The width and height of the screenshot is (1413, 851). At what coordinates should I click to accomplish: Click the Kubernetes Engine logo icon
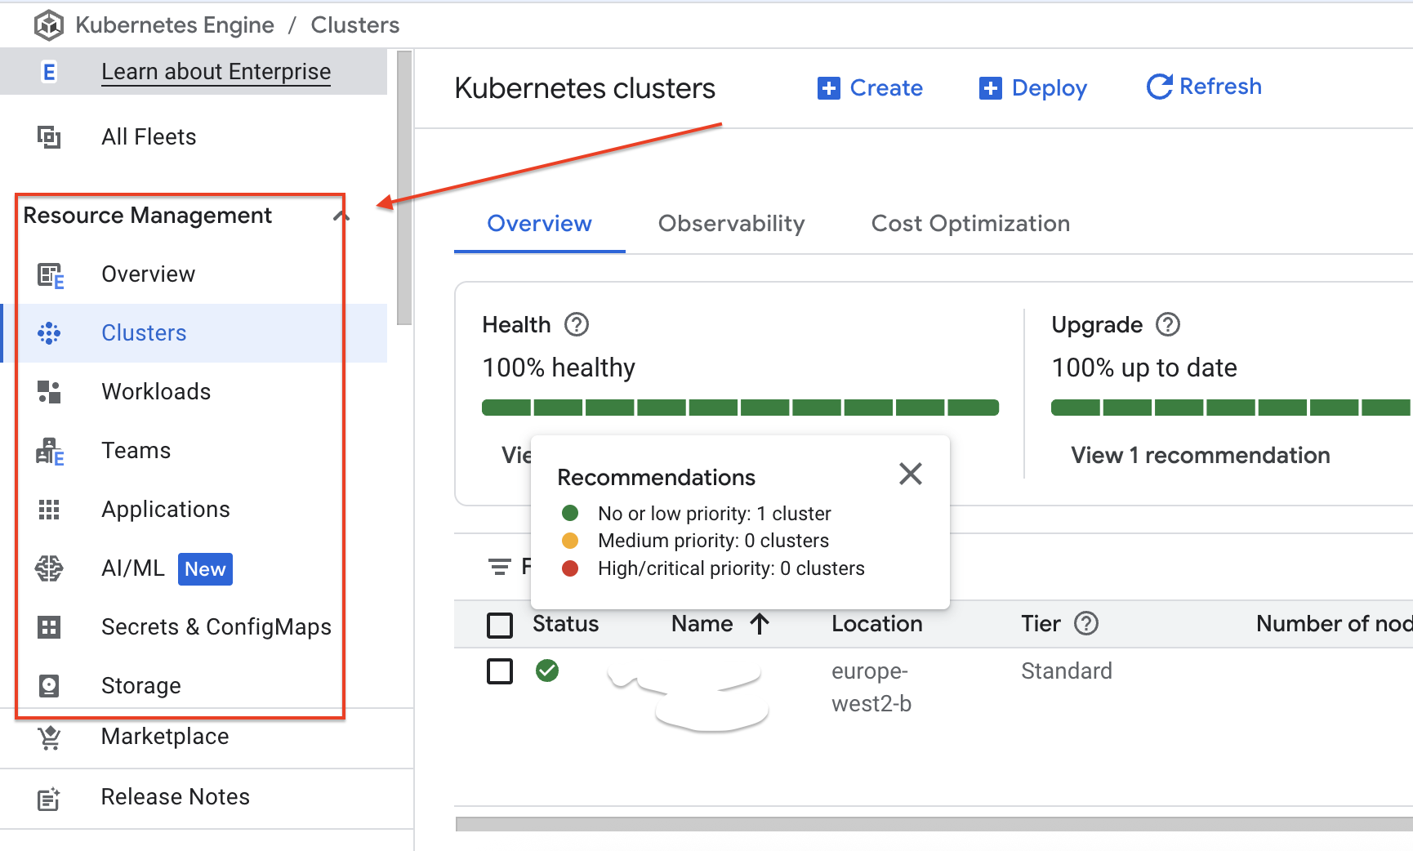click(x=49, y=25)
